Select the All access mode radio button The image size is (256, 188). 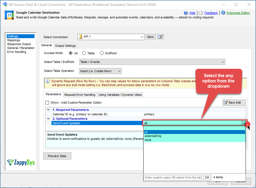70,53
